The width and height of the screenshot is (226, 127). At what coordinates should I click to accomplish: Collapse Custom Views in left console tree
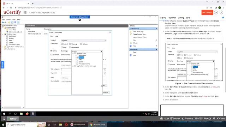coord(3,28)
